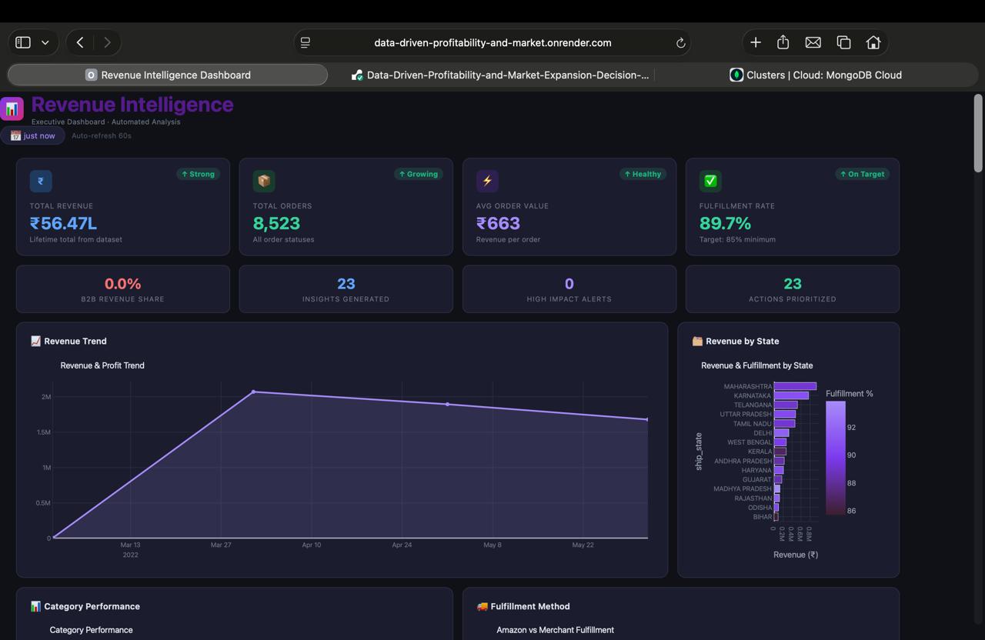Click the mail envelope toolbar icon
This screenshot has width=985, height=640.
click(x=813, y=42)
